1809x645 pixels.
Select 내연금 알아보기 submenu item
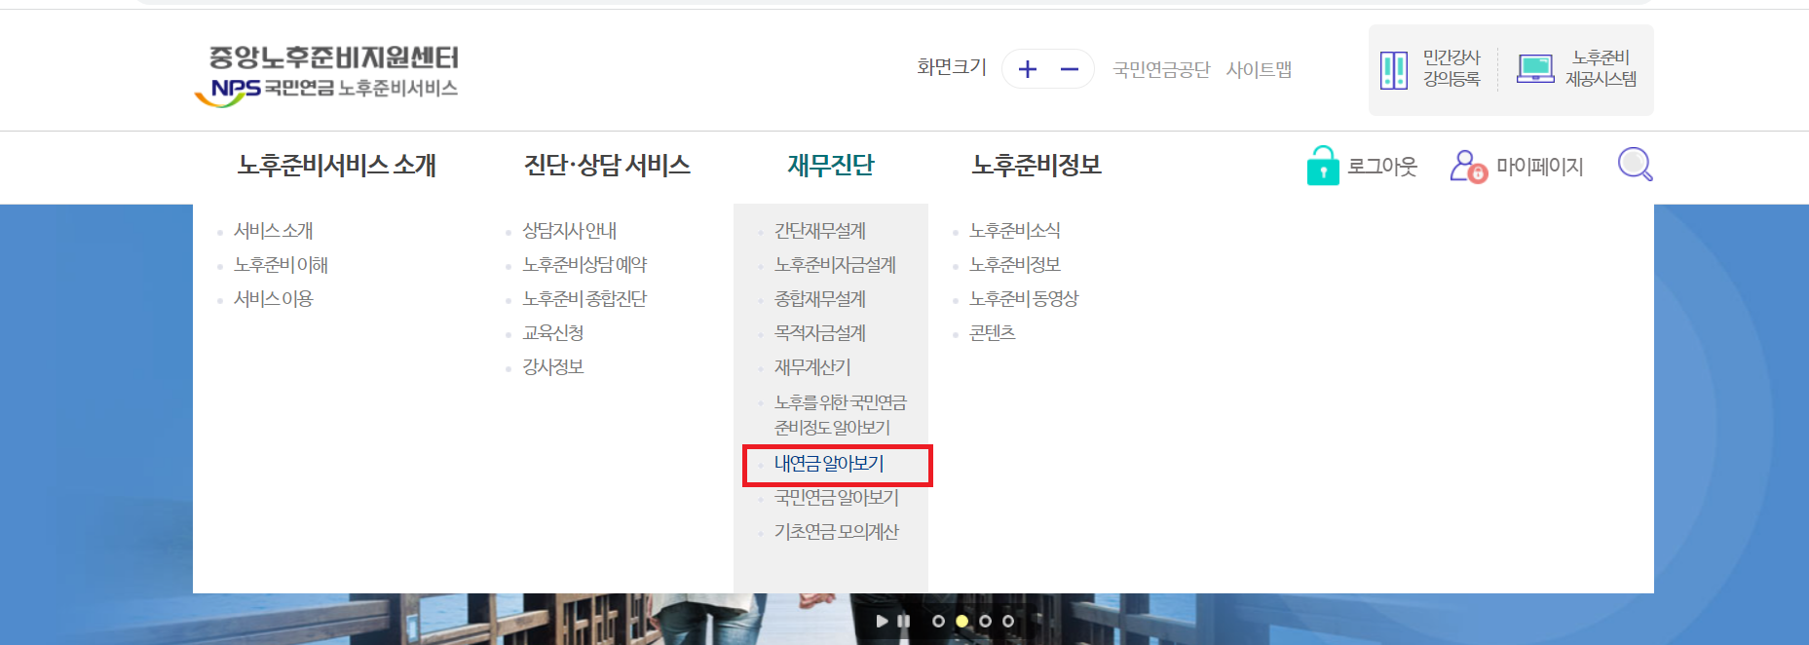pos(829,464)
